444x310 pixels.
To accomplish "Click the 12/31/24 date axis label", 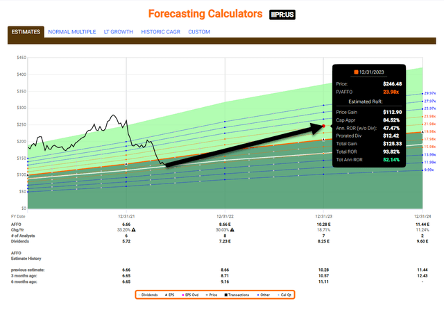I will (422, 216).
